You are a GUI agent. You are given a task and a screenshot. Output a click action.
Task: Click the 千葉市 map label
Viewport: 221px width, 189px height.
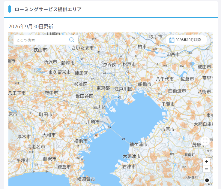pos(168,104)
